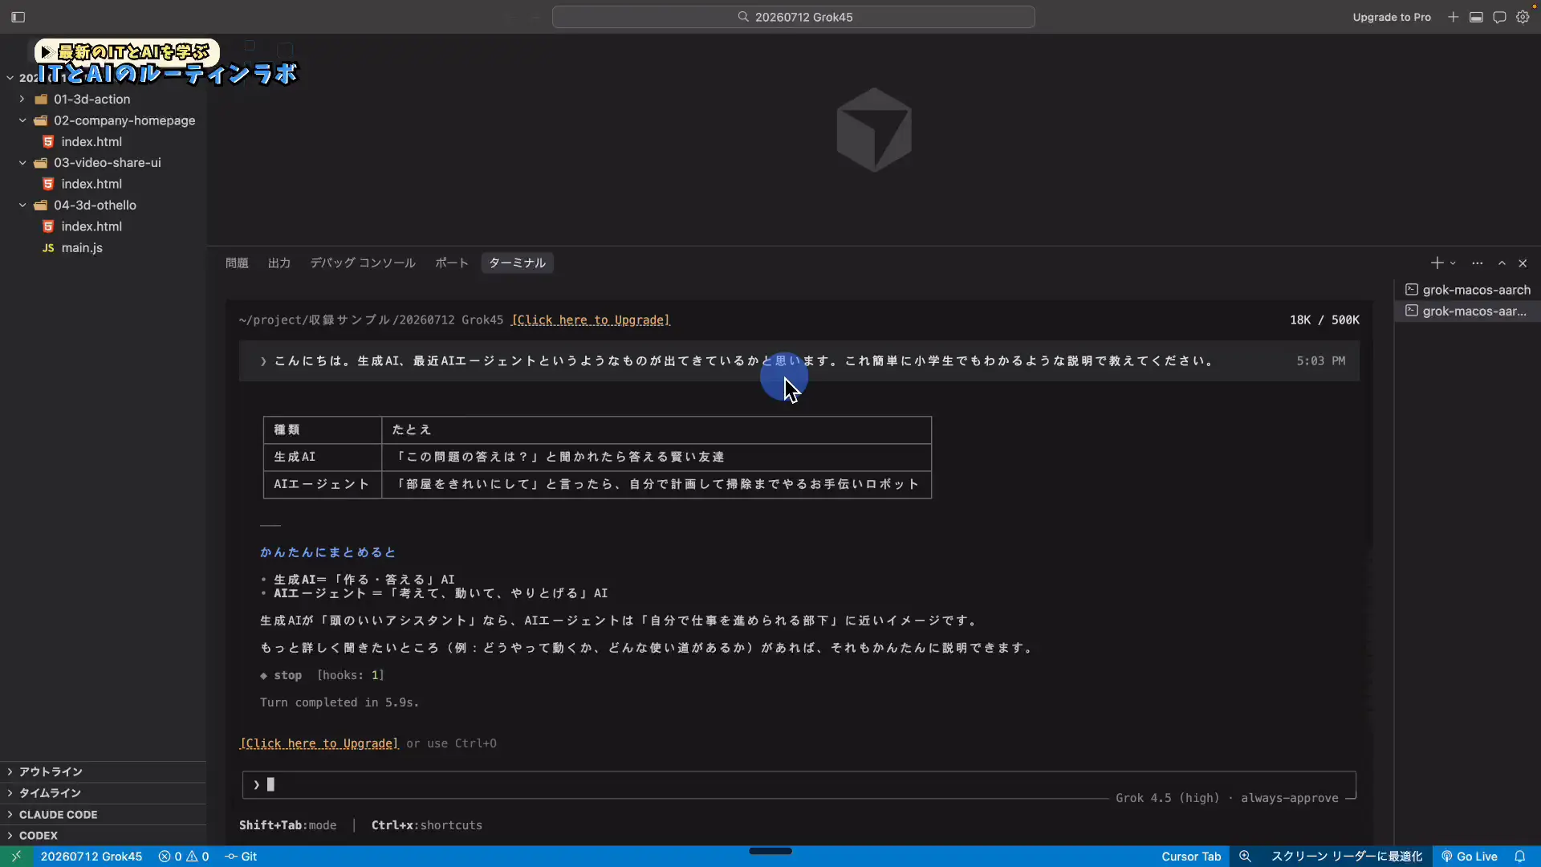Open the chat bubble icon in the title bar
1541x867 pixels.
point(1499,17)
